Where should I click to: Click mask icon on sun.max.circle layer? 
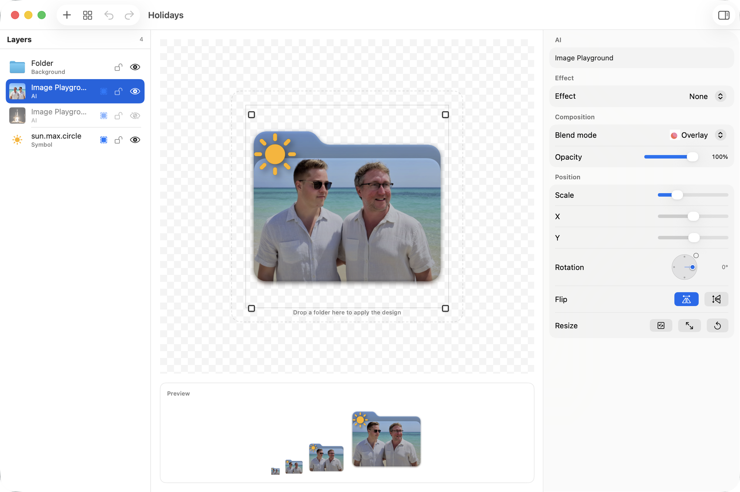point(104,140)
